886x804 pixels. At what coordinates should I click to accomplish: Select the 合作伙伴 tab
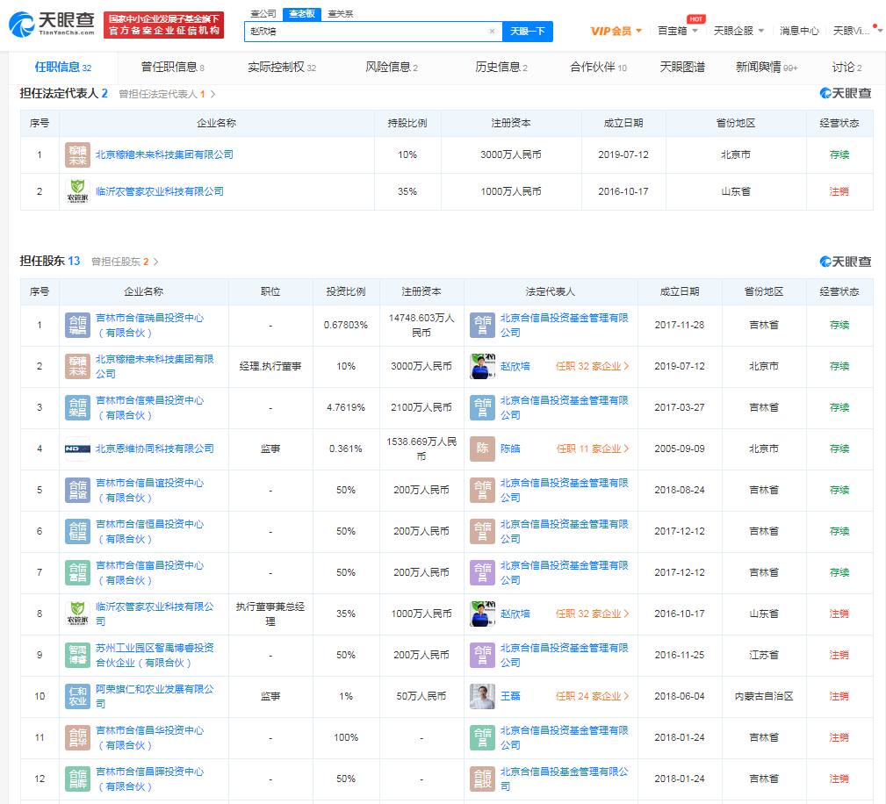[598, 68]
